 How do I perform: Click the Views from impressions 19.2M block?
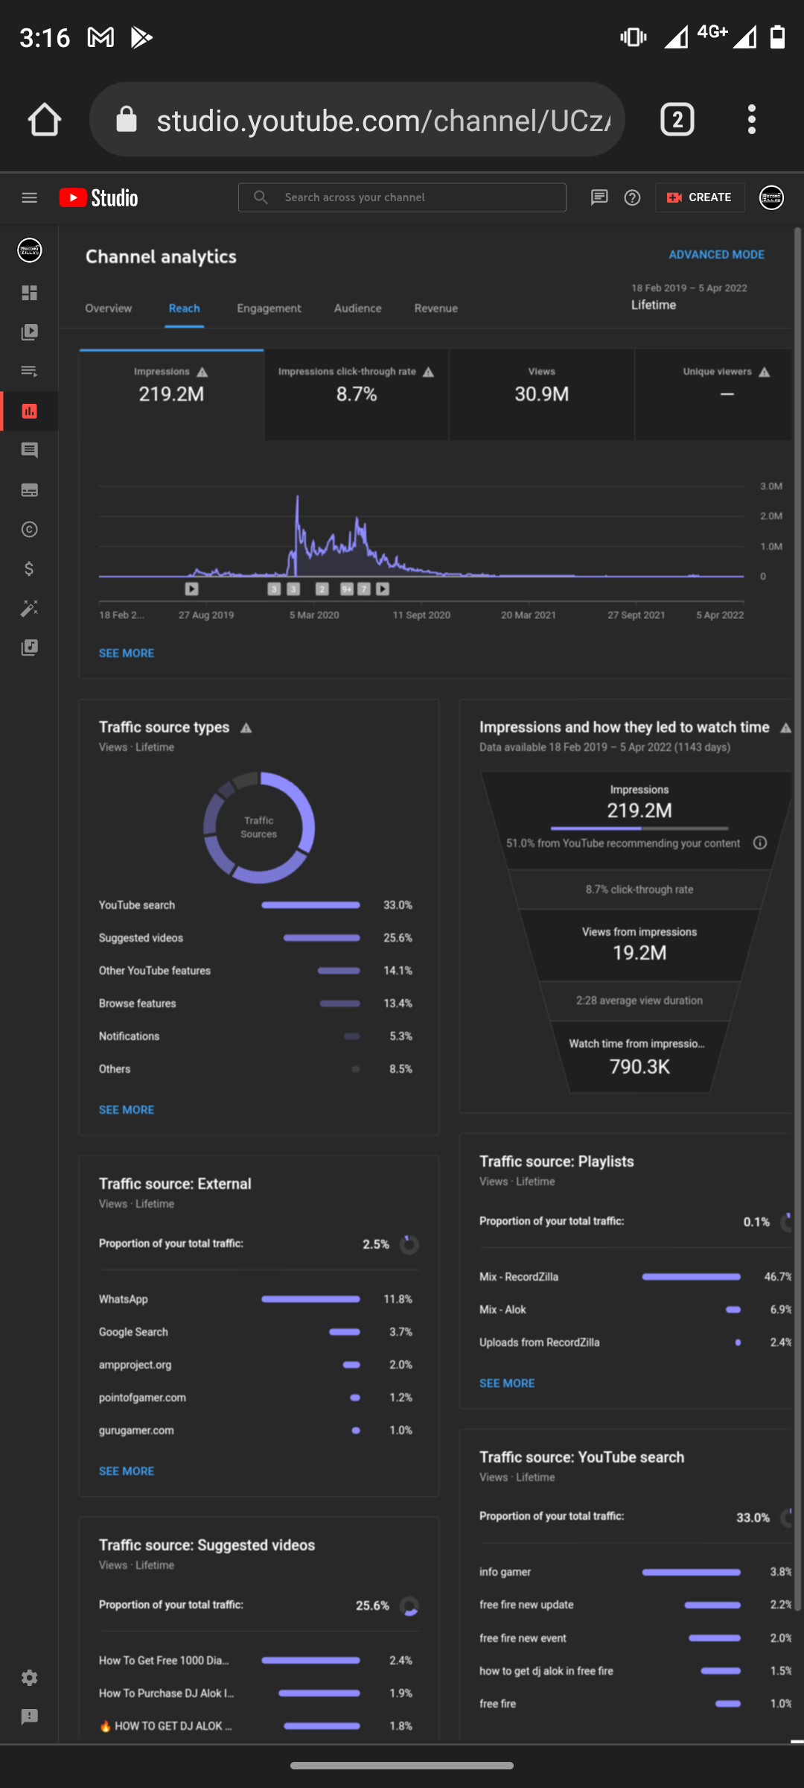tap(639, 944)
